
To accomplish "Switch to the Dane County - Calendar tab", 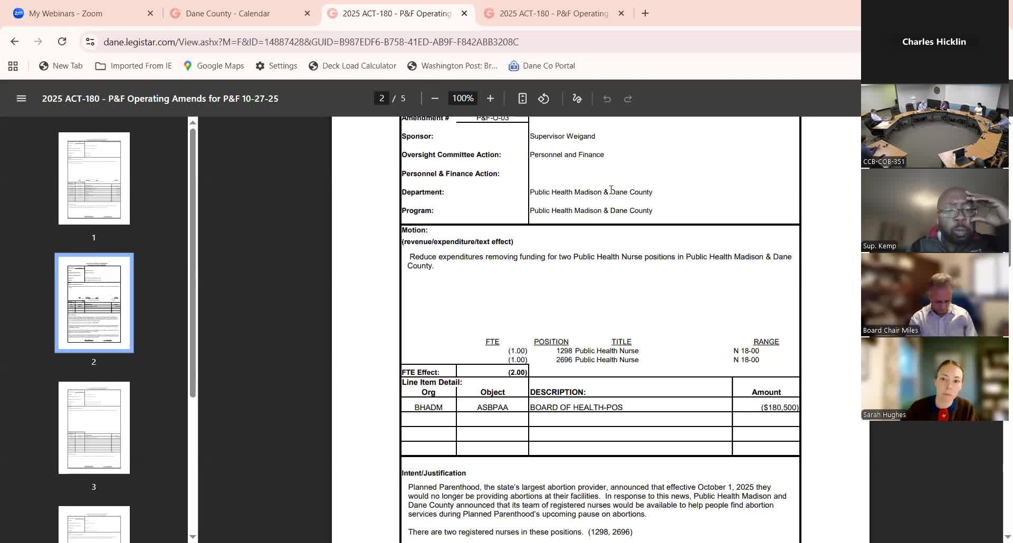I will (227, 14).
